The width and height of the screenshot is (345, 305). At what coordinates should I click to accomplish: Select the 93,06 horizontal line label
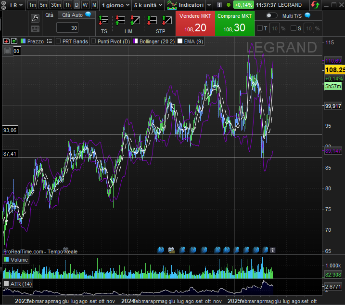pos(10,130)
